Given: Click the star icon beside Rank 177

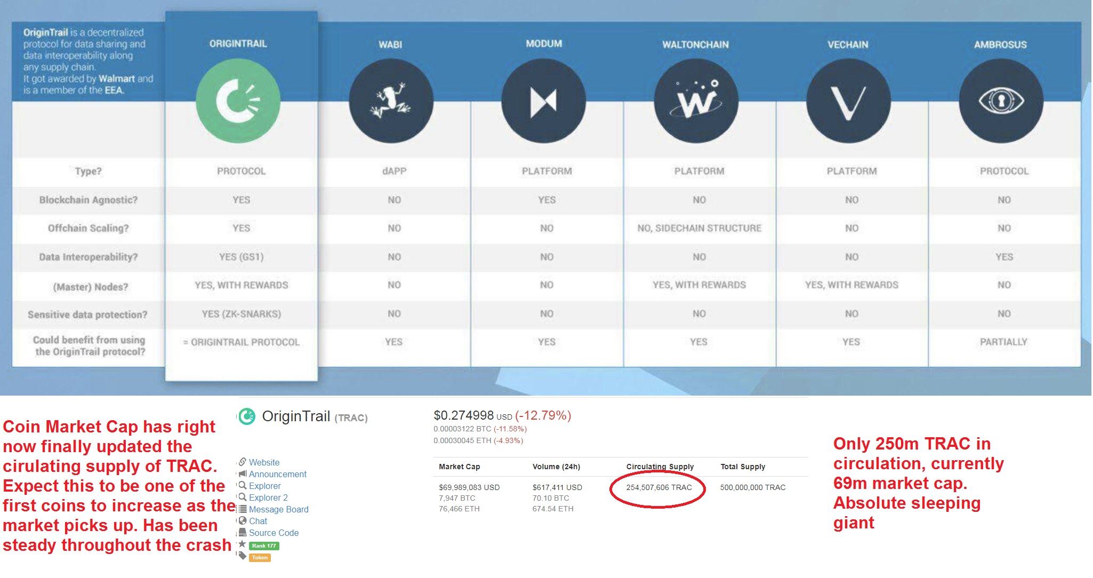Looking at the screenshot, I should [x=242, y=544].
